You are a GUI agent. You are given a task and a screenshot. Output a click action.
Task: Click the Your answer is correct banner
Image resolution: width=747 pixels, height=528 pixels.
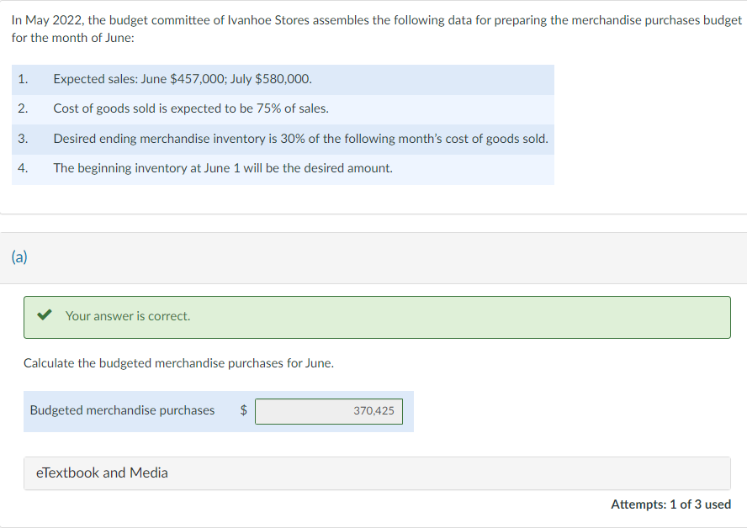tap(375, 316)
